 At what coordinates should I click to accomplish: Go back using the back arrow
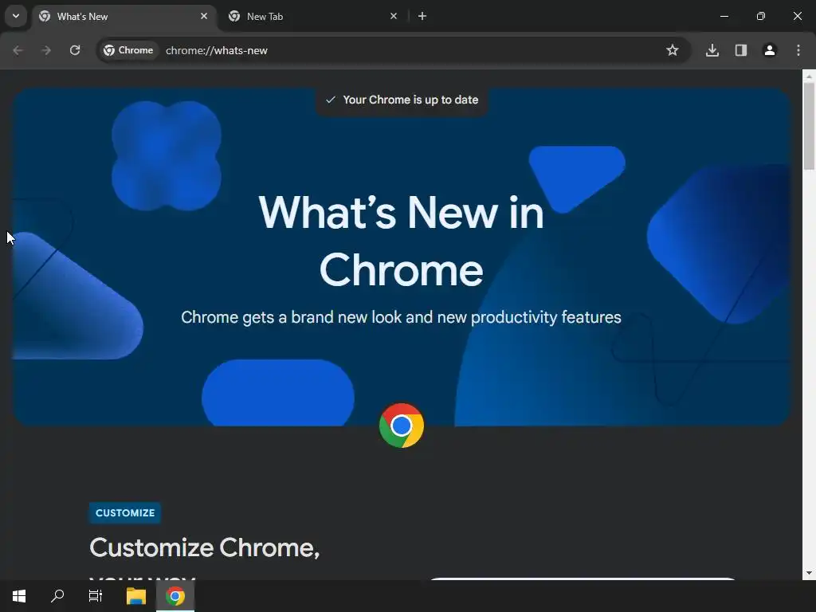(x=18, y=50)
